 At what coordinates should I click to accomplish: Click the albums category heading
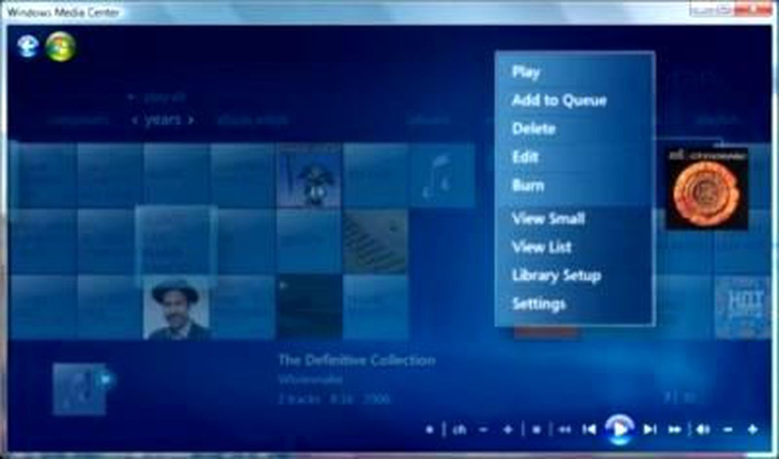(x=428, y=120)
